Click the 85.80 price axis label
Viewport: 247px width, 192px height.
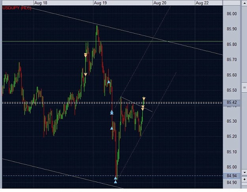point(232,45)
